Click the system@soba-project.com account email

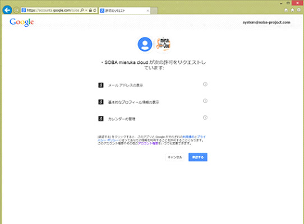click(x=266, y=22)
